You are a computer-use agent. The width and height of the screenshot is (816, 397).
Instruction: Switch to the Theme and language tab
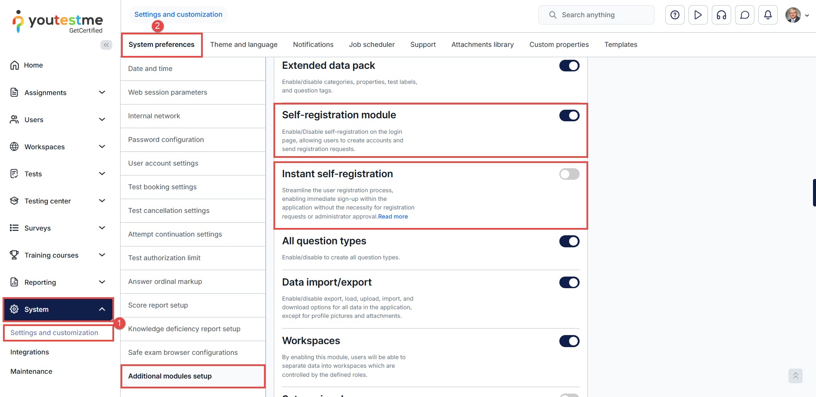[x=244, y=45]
